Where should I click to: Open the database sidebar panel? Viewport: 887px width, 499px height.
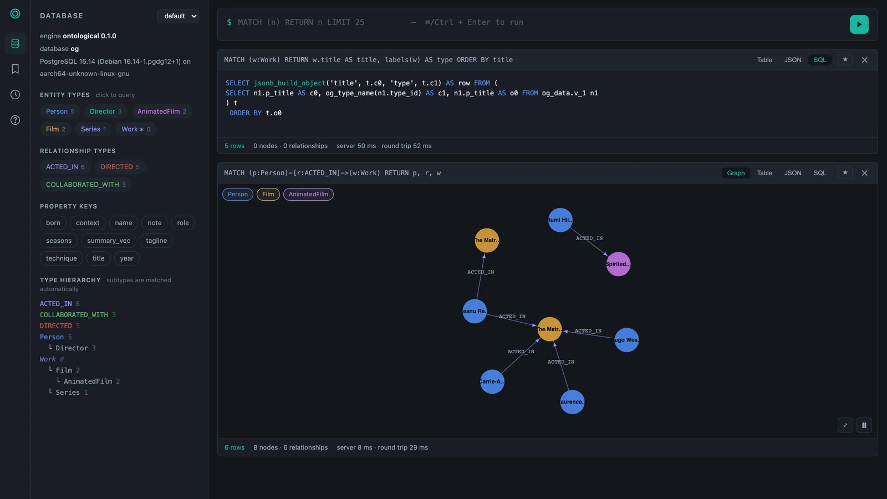[15, 43]
